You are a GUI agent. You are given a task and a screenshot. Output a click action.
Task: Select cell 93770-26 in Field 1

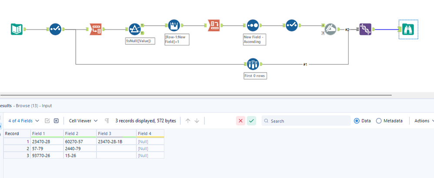pos(47,155)
